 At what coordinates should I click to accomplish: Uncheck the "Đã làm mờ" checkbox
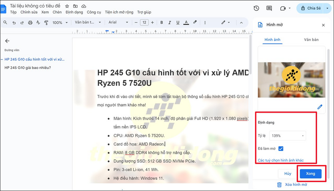point(281,149)
